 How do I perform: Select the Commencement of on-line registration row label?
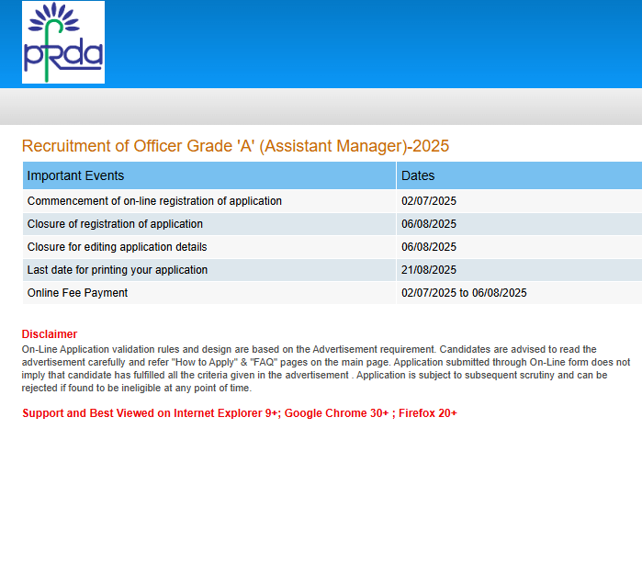click(154, 201)
